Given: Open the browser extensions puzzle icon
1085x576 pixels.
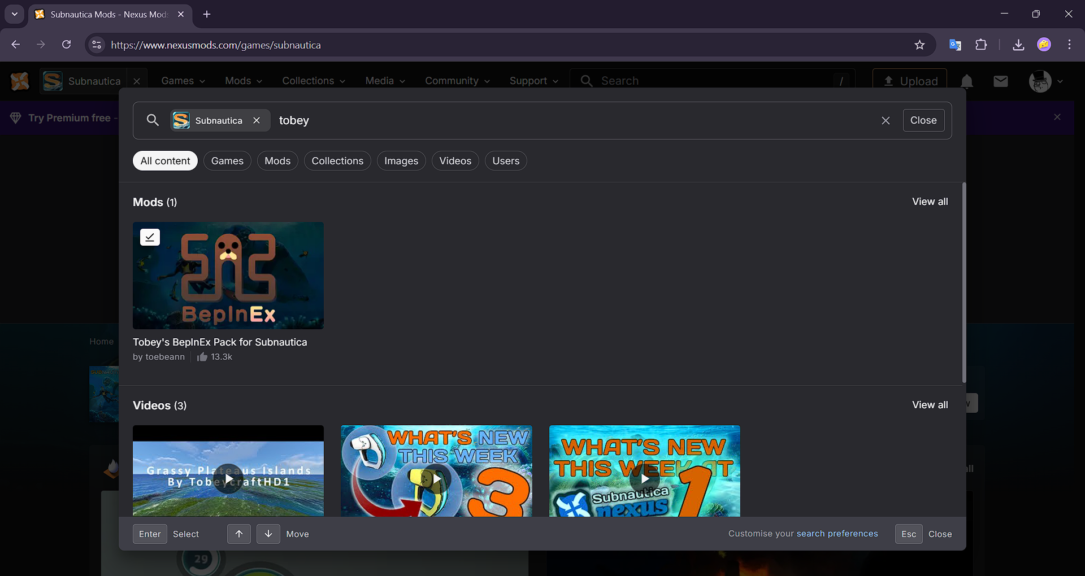Looking at the screenshot, I should [x=982, y=45].
